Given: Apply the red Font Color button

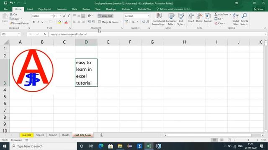Looking at the screenshot, I should point(66,22).
